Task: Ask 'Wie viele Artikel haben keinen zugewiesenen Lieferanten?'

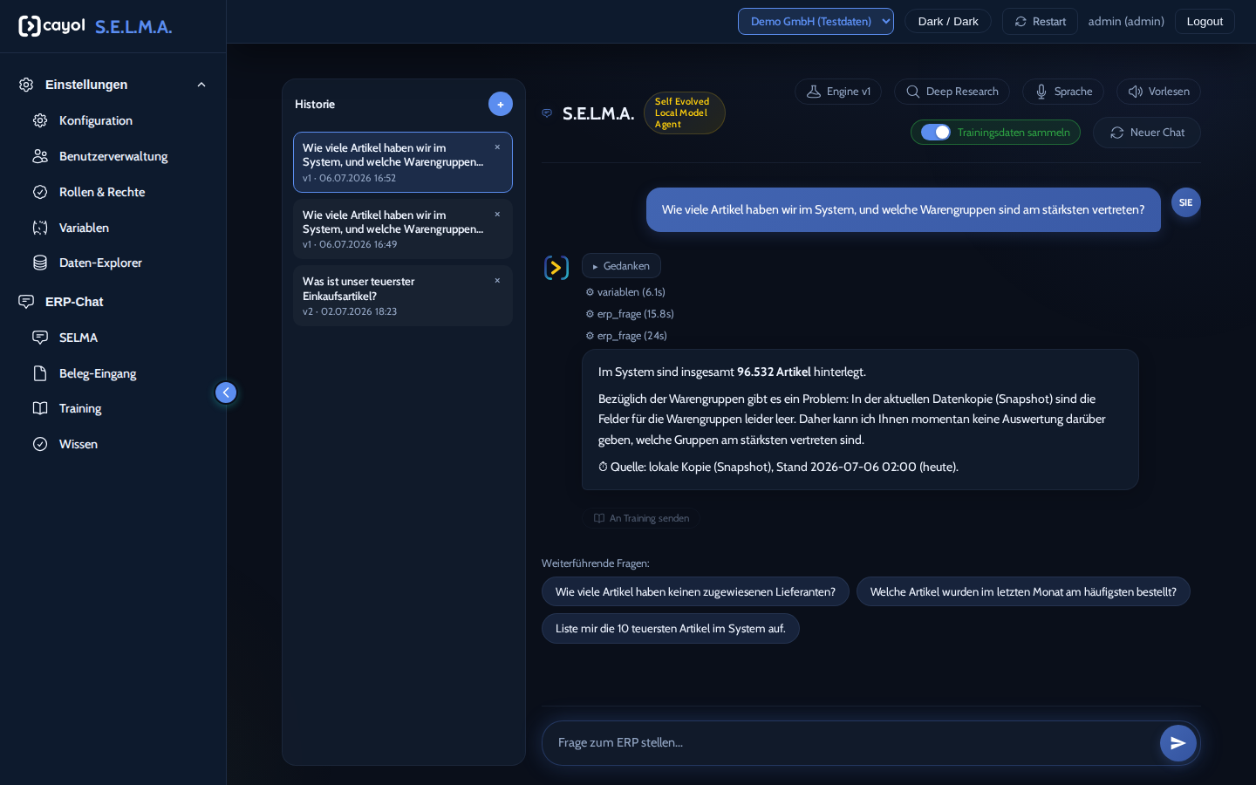Action: point(695,591)
